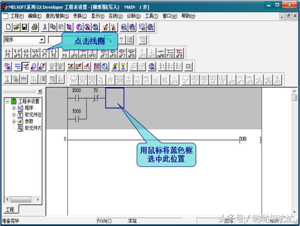Click the undo icon beside paste

pos(69,27)
